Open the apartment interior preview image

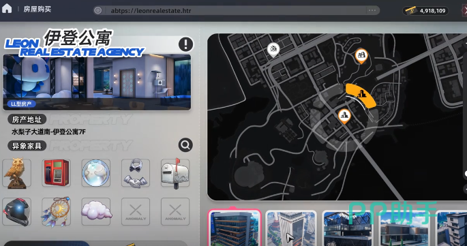[x=97, y=82]
